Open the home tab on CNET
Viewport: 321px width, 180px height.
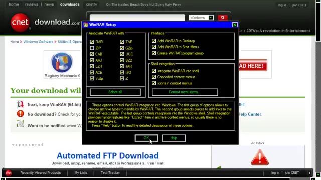tap(14, 4)
